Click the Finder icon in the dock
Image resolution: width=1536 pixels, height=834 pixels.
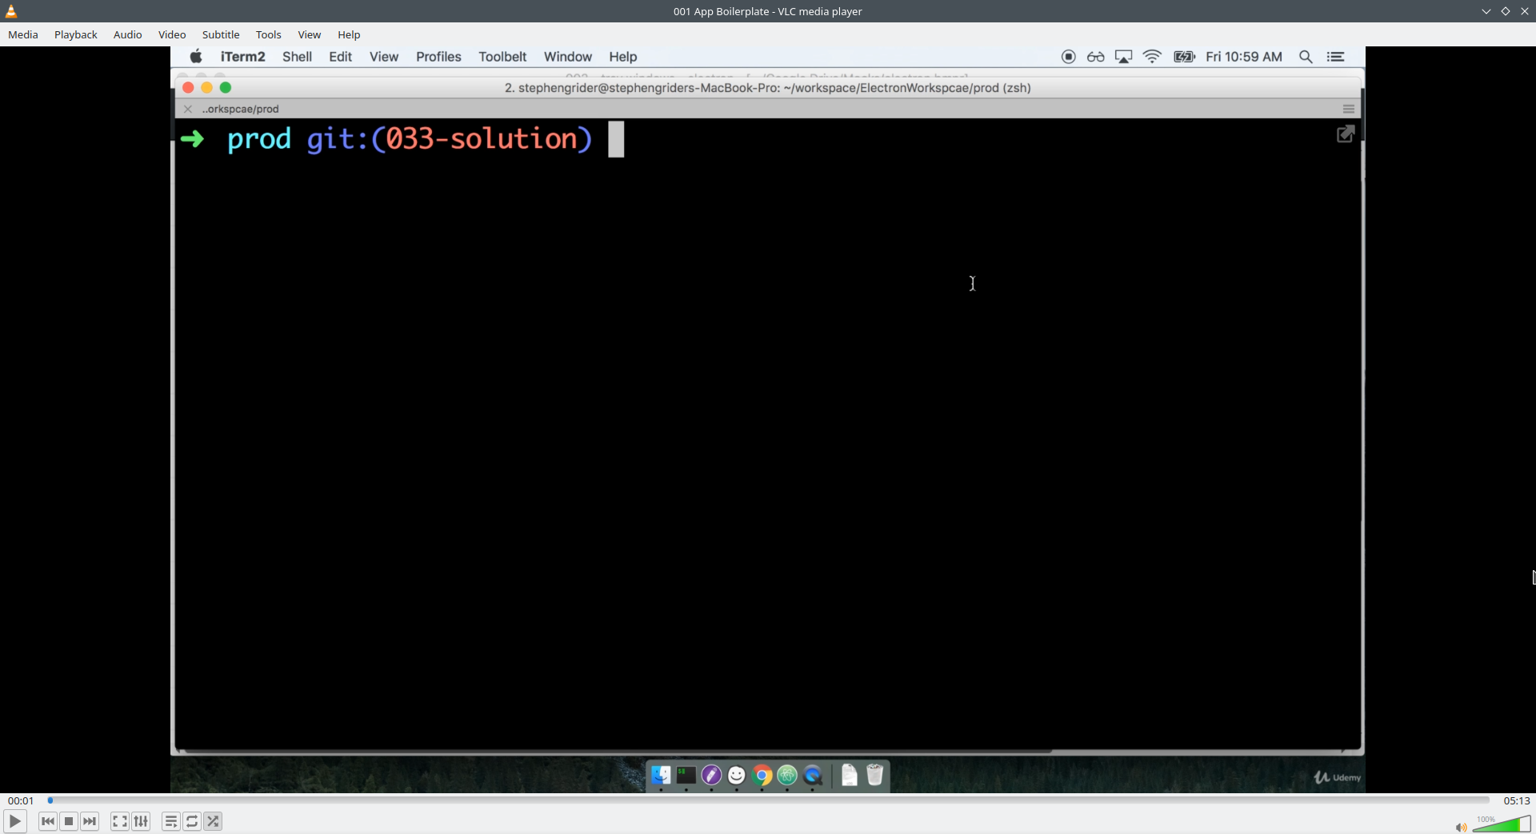661,775
